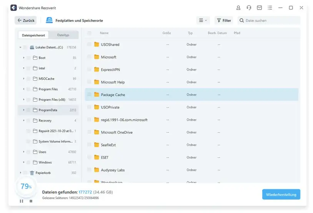Click the Package Cache folder icon

click(97, 95)
